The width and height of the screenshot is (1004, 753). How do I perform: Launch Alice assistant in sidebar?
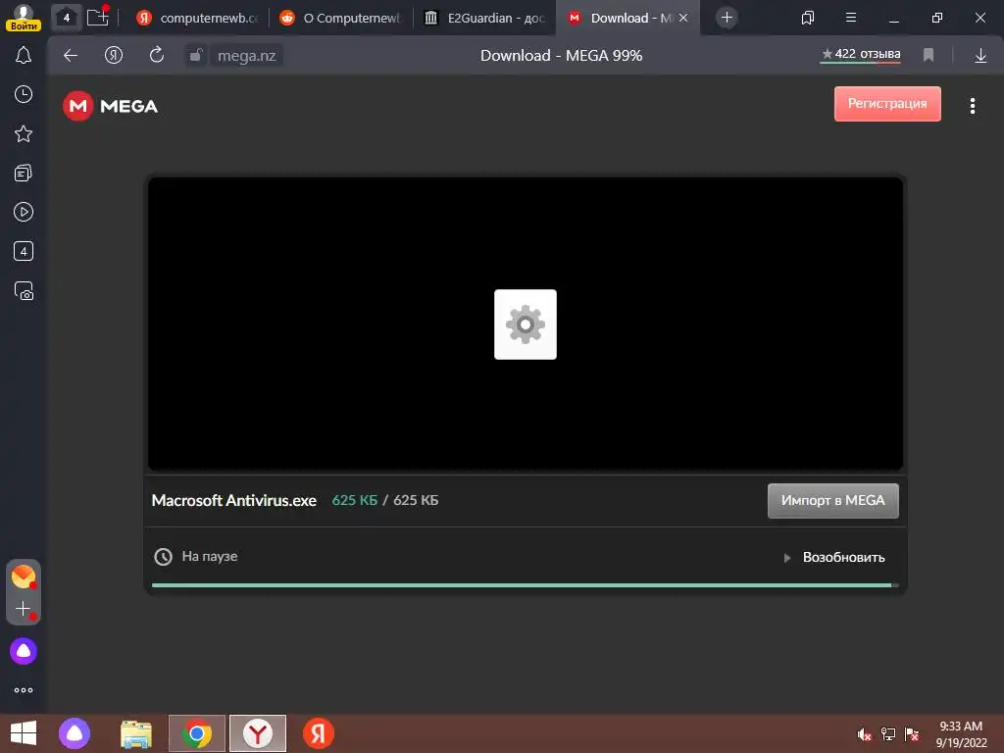[x=24, y=651]
